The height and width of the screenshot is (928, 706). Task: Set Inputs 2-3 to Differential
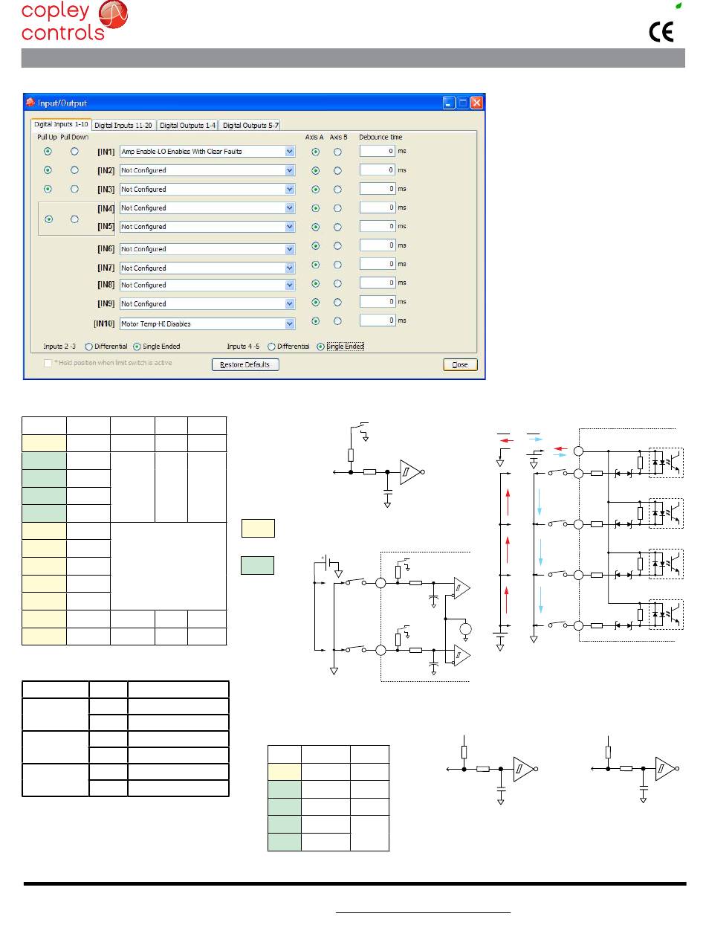tap(88, 347)
